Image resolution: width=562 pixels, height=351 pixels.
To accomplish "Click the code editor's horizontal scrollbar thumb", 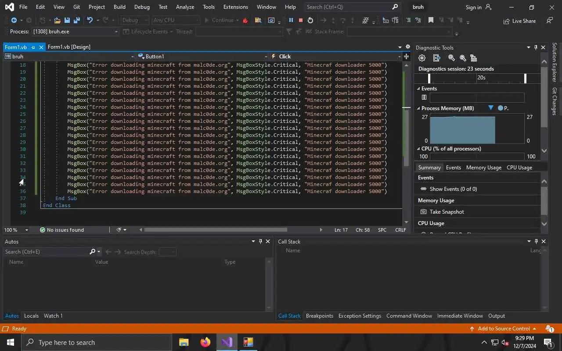I will 216,229.
